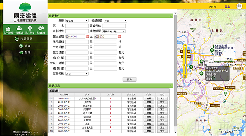Click the 案件狀態 column header
This screenshot has width=246, height=136.
point(132,95)
